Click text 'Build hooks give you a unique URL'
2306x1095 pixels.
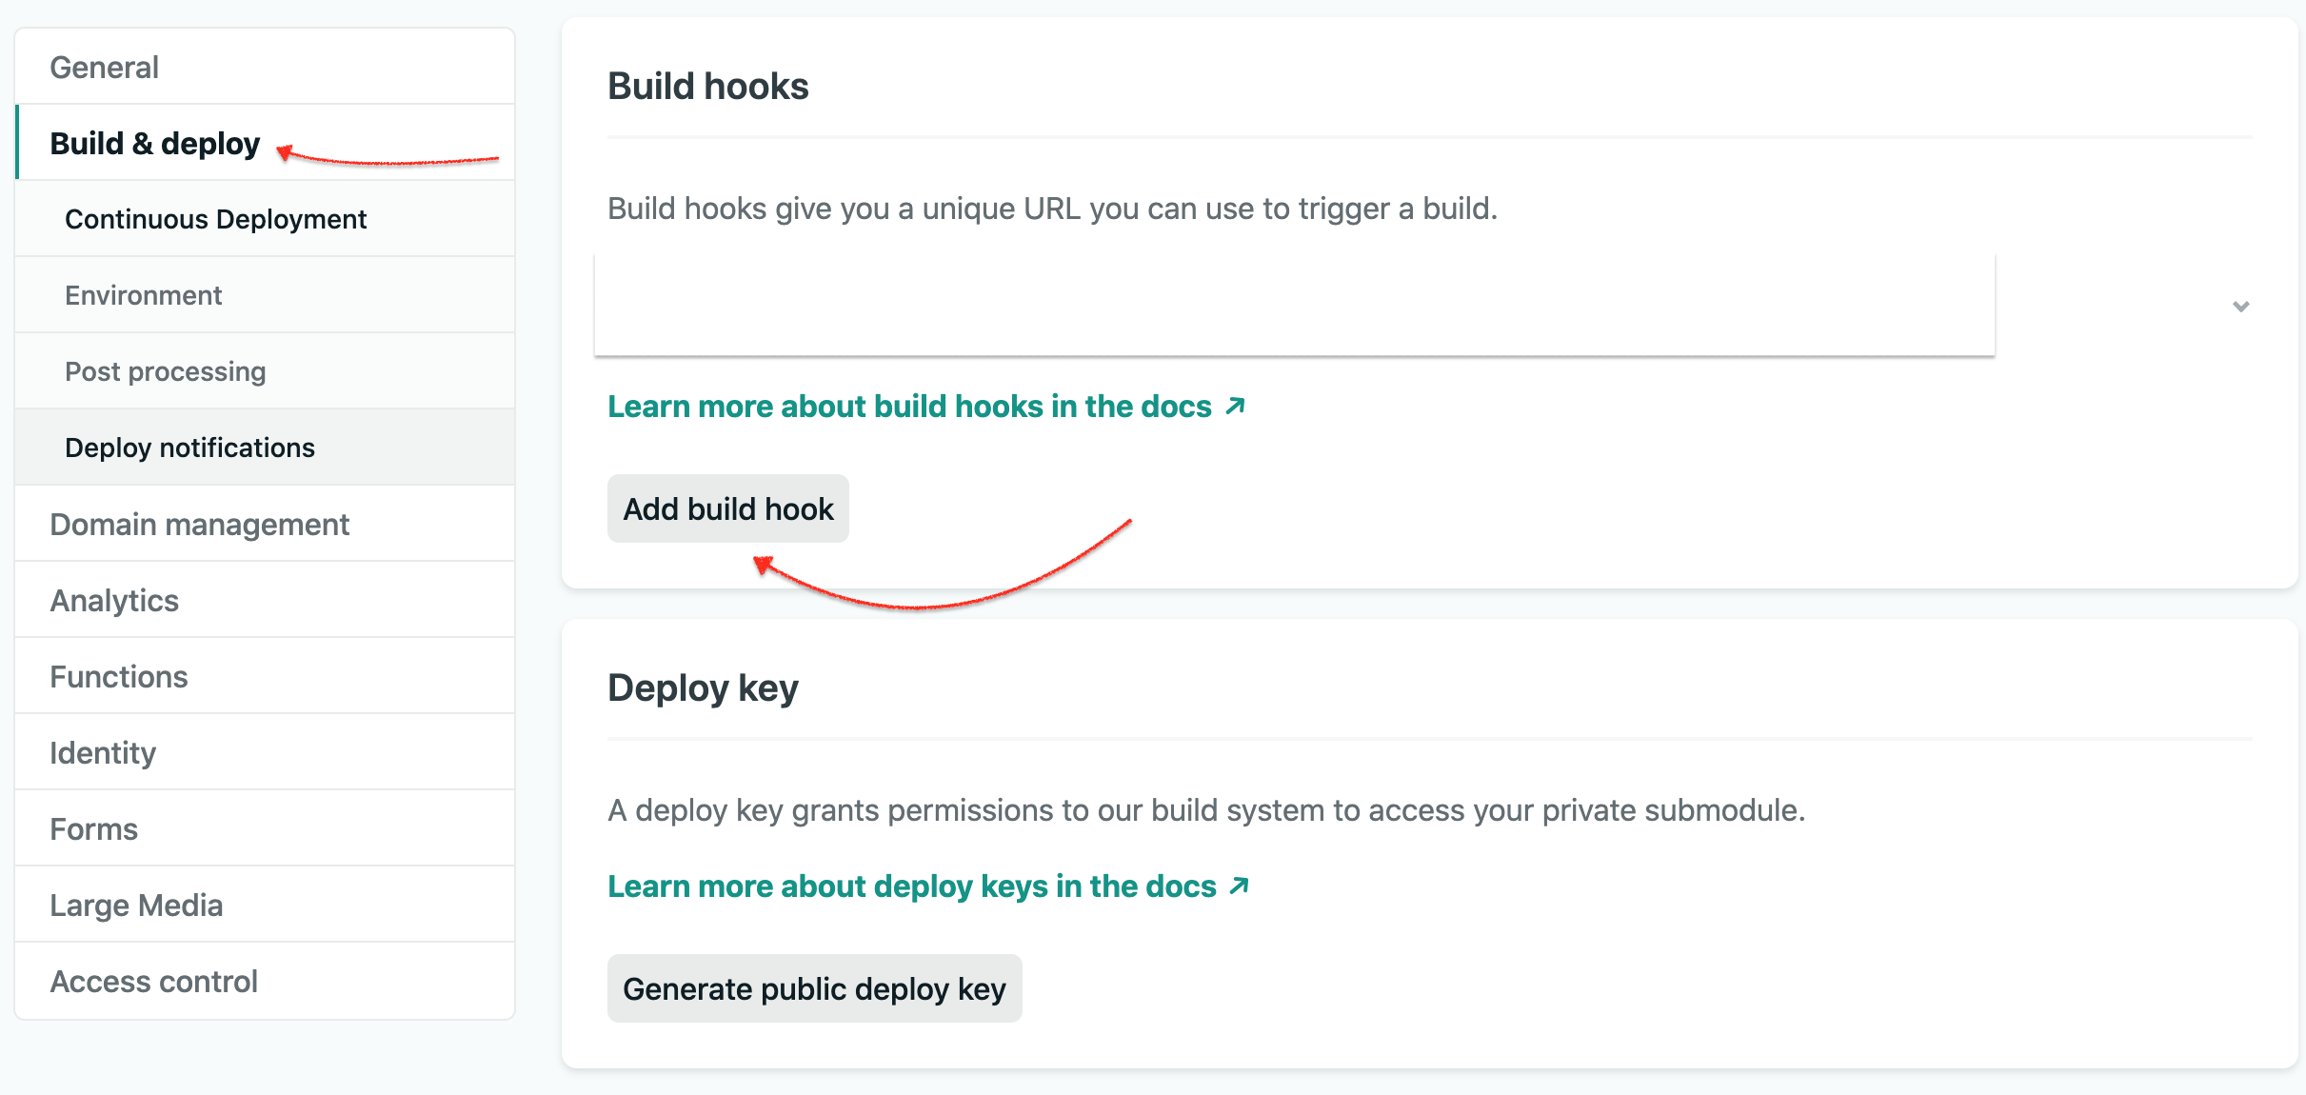(x=845, y=209)
